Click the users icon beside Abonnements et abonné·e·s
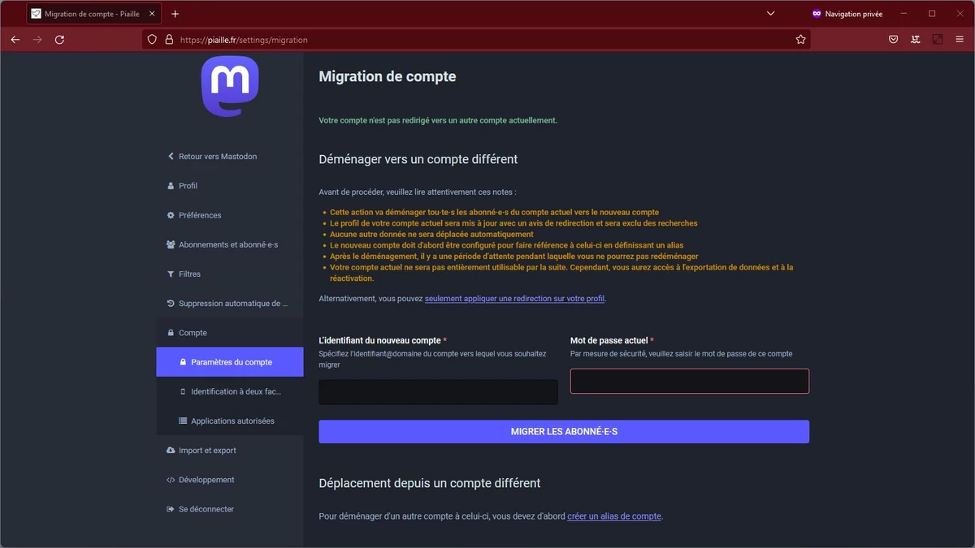Viewport: 975px width, 548px height. click(171, 244)
